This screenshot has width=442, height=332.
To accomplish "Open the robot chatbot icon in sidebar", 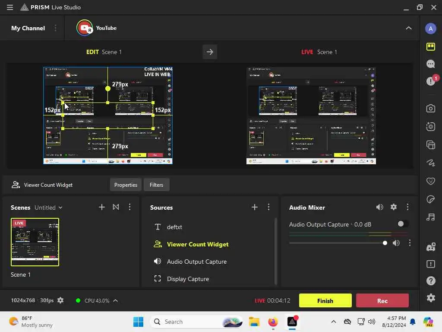I will (430, 247).
